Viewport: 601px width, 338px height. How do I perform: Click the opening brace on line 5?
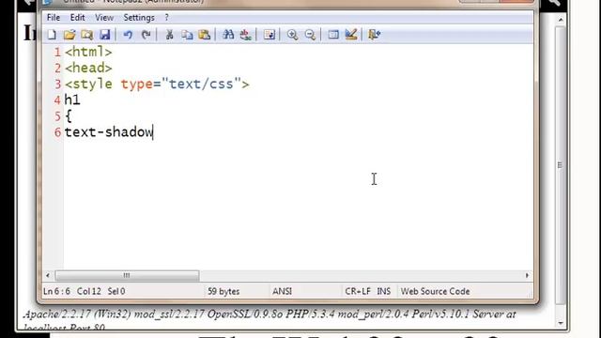69,116
